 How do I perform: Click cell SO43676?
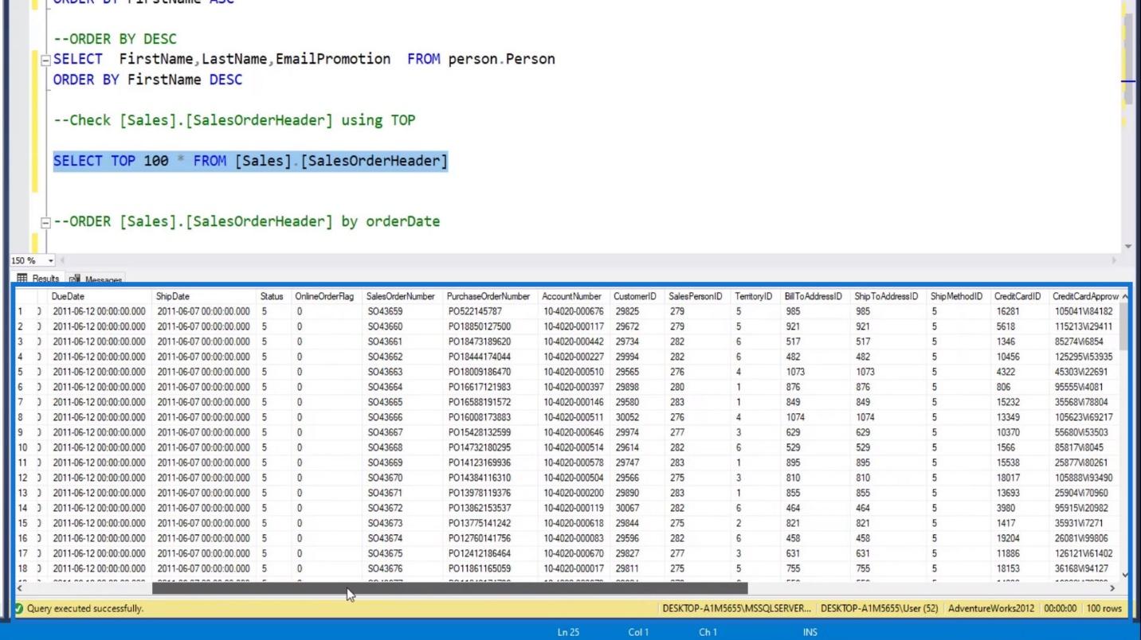[402, 568]
